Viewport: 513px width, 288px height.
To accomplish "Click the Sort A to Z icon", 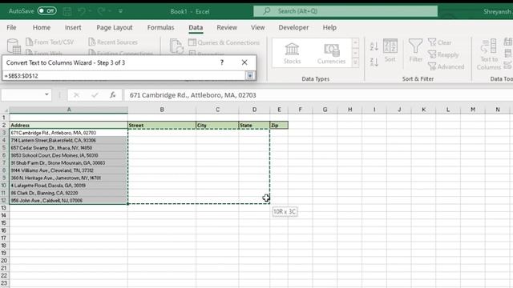I will point(374,46).
